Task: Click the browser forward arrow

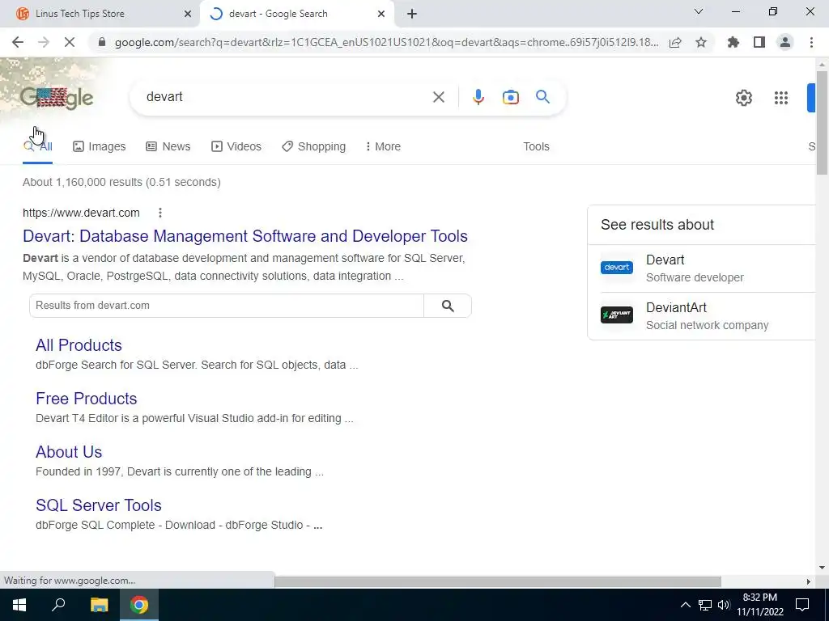Action: (x=44, y=42)
